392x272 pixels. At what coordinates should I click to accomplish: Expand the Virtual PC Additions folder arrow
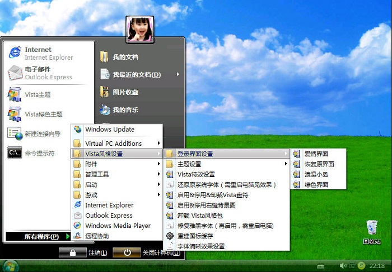pos(158,144)
